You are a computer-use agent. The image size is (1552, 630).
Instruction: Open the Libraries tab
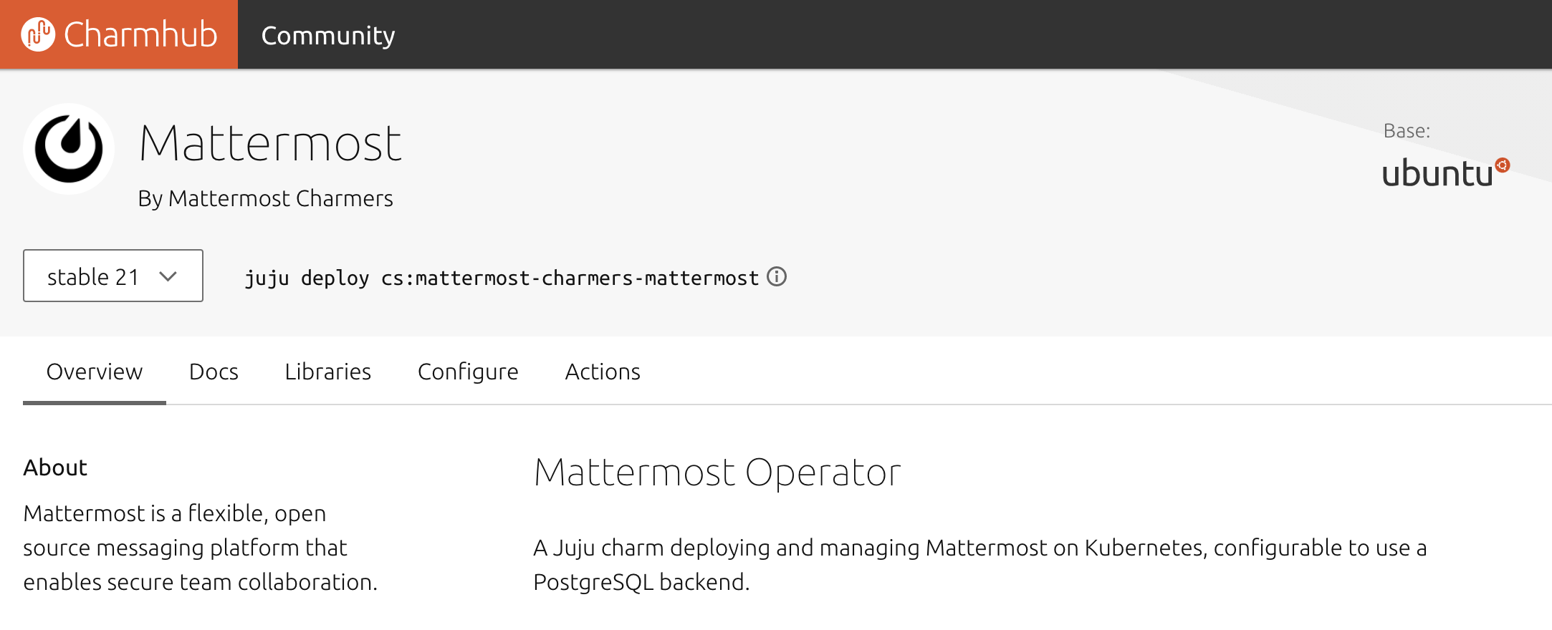pos(327,372)
